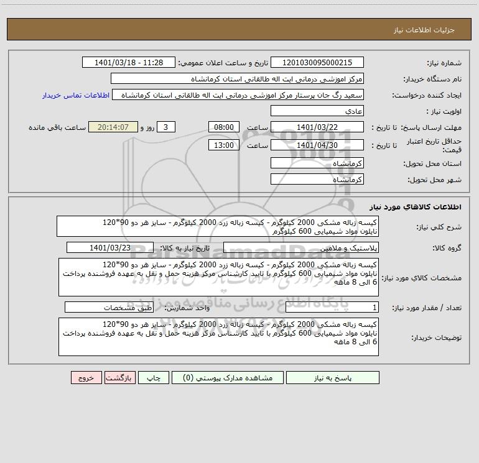
Task: Click the 'چاپ' print button
Action: tap(154, 378)
